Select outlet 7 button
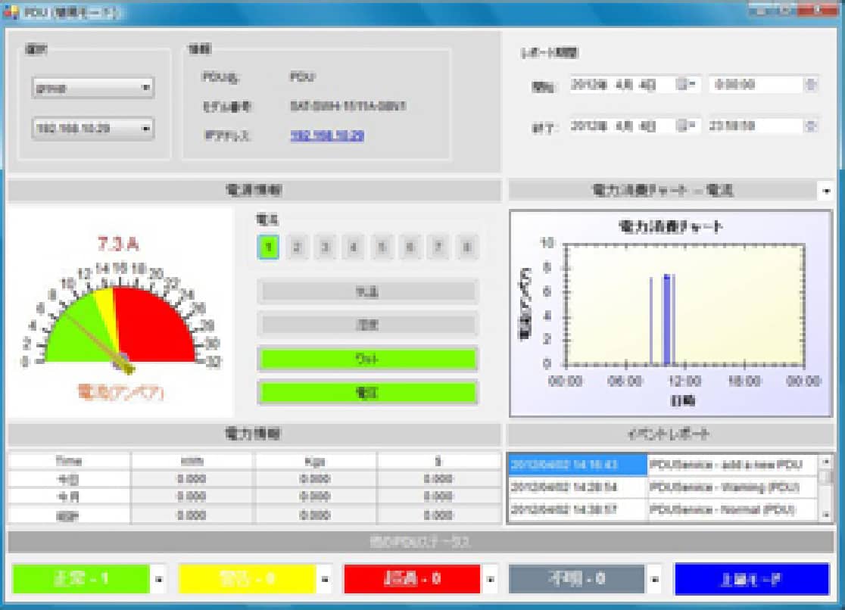The width and height of the screenshot is (845, 610). [x=438, y=247]
